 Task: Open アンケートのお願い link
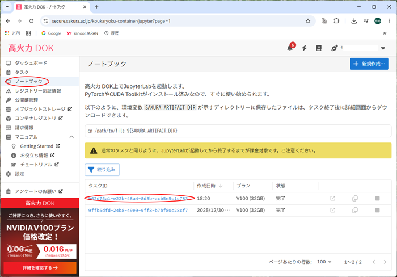click(x=39, y=191)
